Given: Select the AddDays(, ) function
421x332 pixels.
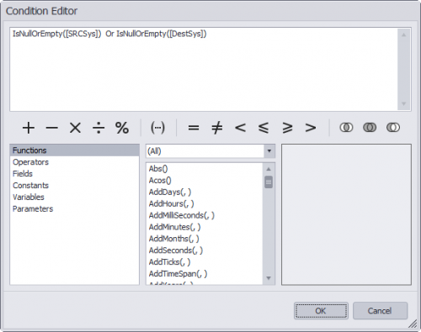Looking at the screenshot, I should (205, 192).
